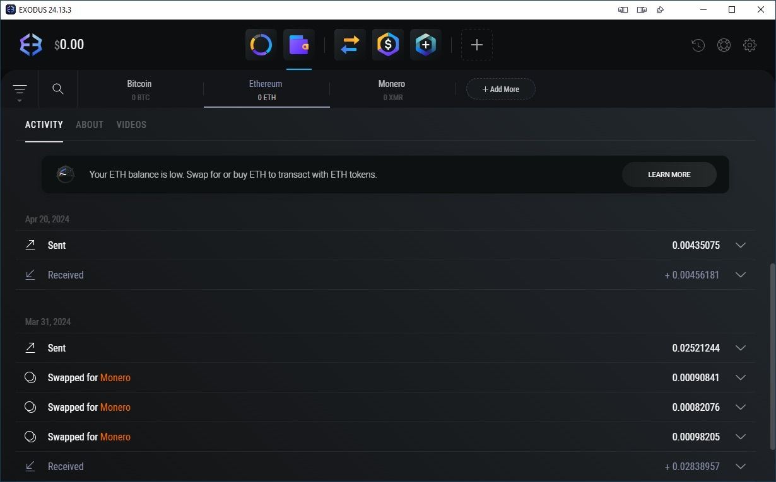Expand the Received 0.00456181 transaction

[x=741, y=275]
